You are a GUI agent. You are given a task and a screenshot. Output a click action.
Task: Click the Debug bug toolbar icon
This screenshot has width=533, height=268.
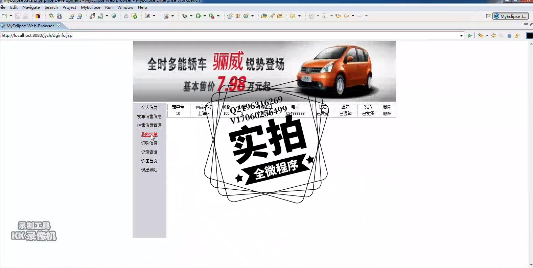tap(185, 16)
